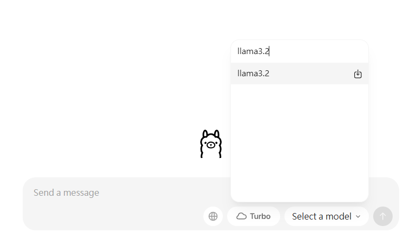Click the globe web search icon
Screen dimensions: 404x239
click(213, 216)
